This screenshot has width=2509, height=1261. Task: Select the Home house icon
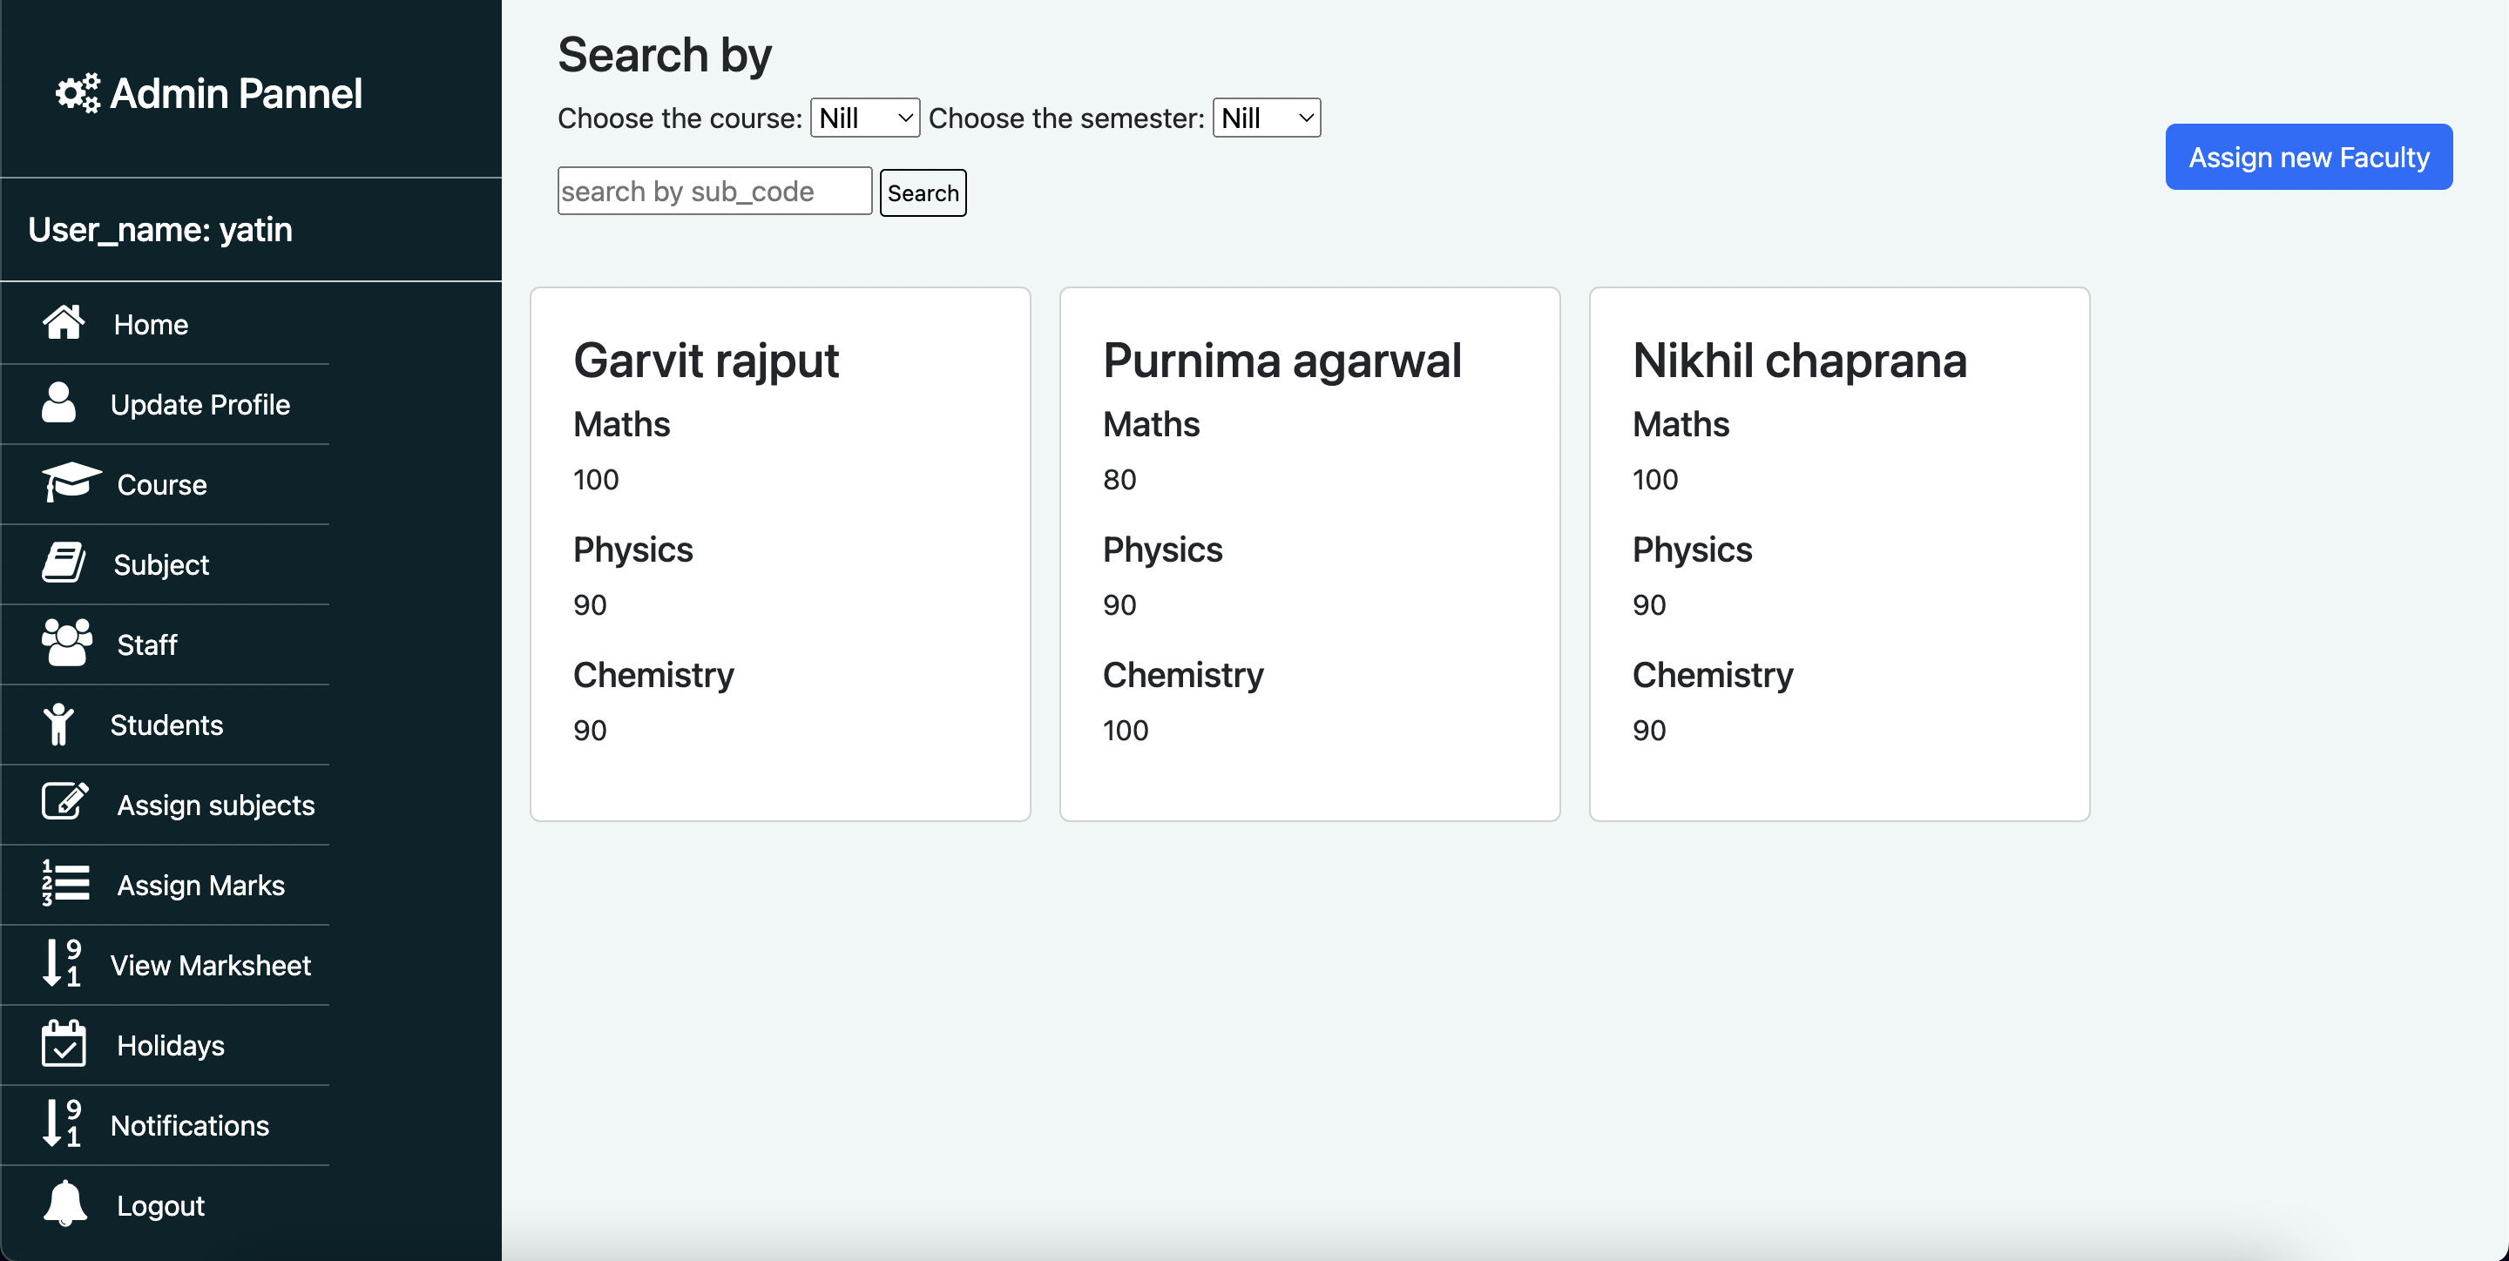[64, 322]
